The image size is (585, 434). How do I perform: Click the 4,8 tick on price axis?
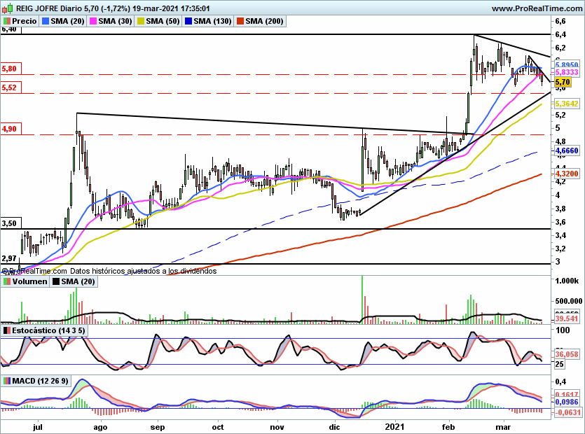(560, 141)
